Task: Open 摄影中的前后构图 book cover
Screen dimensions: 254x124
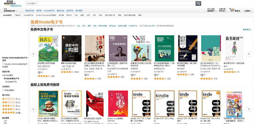Action: coord(72,48)
